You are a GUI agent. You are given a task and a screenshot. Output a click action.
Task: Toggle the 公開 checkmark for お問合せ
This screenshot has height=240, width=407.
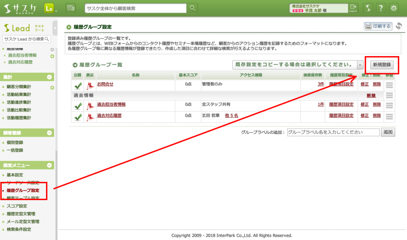pyautogui.click(x=78, y=85)
